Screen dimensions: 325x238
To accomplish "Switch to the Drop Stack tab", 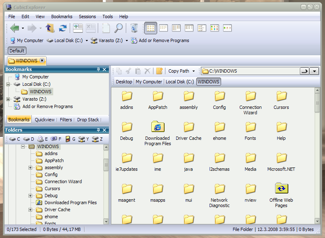I will click(x=88, y=120).
